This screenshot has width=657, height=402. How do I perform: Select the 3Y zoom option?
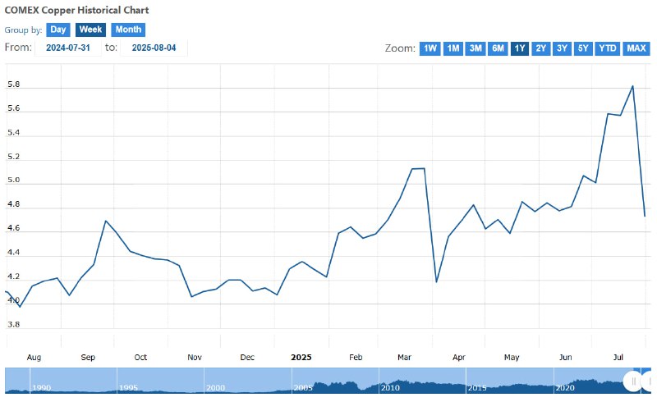(562, 48)
